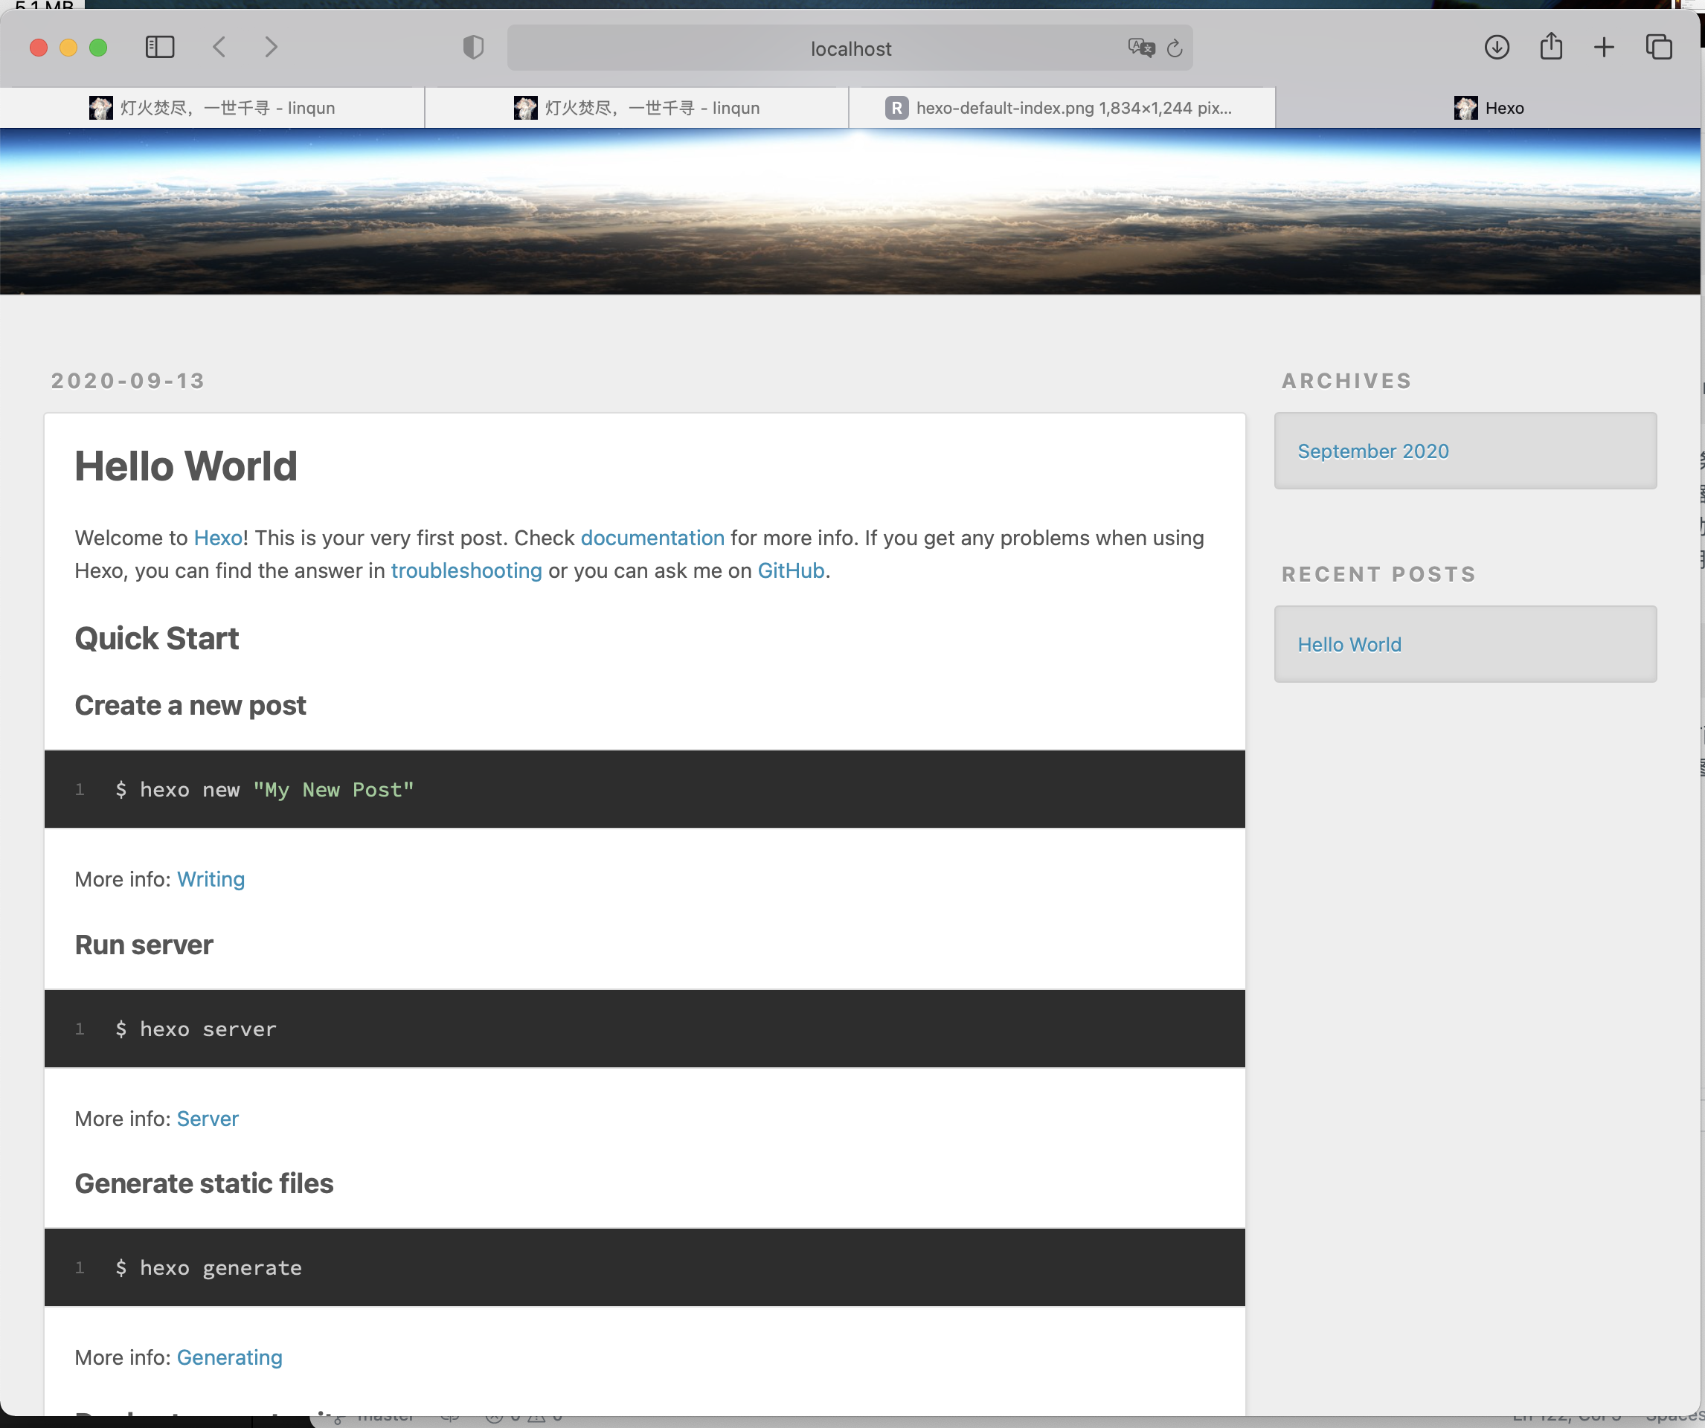Open the September 2020 archive link
This screenshot has width=1705, height=1428.
coord(1372,451)
